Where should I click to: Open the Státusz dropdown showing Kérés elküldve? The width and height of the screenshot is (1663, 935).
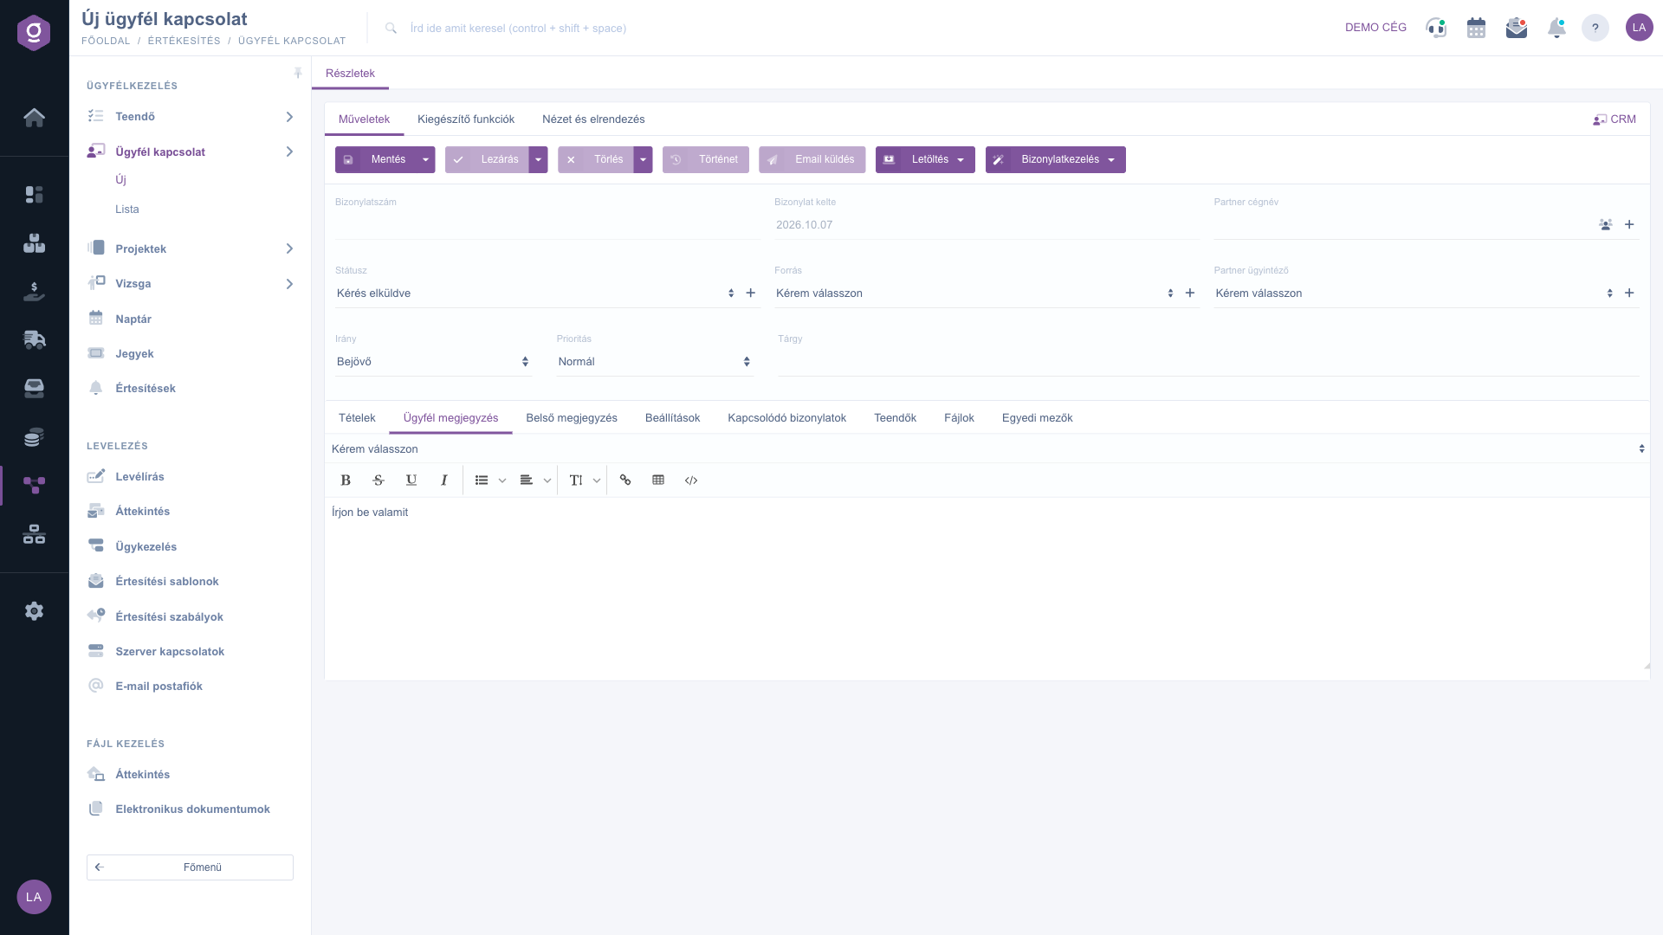tap(536, 293)
